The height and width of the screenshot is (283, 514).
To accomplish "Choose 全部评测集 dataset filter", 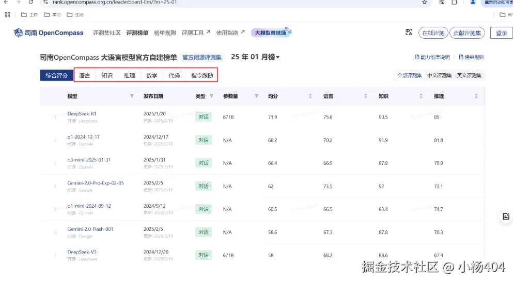I will click(410, 76).
